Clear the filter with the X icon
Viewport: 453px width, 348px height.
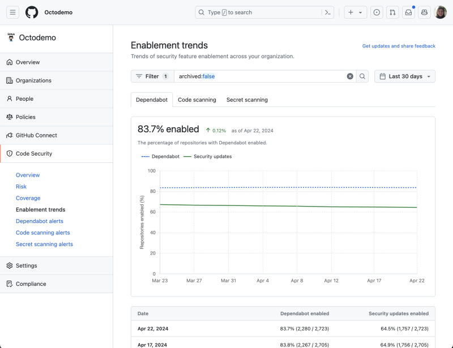(350, 76)
